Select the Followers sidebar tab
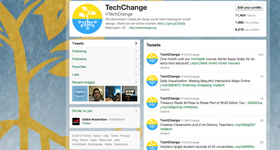280x150 pixels. [x=105, y=59]
